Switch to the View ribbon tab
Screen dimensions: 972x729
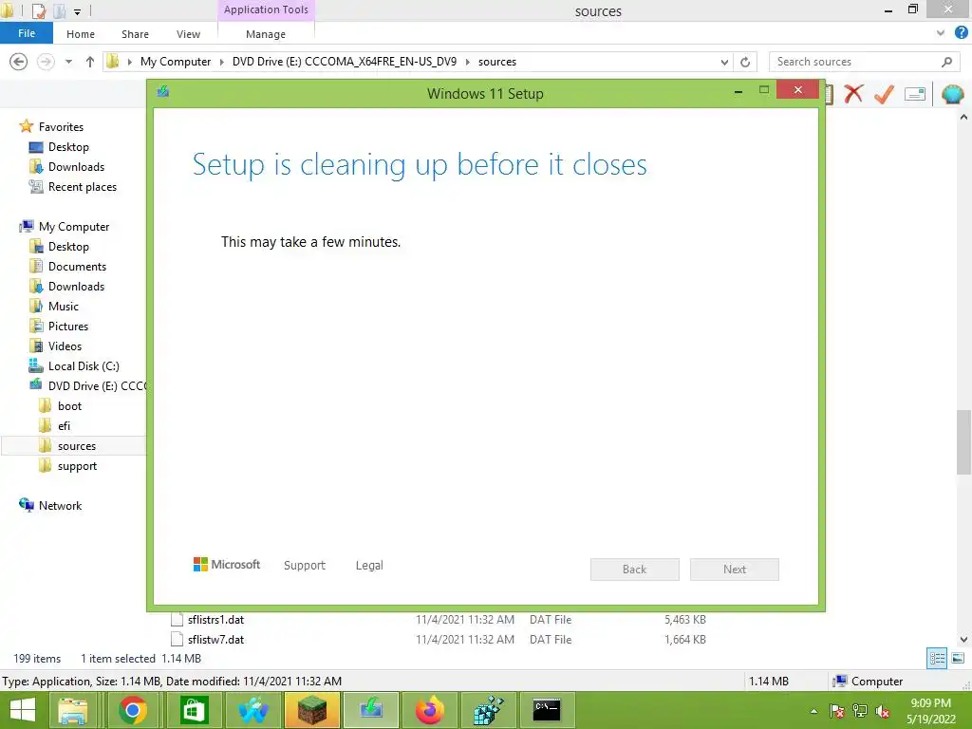point(189,34)
